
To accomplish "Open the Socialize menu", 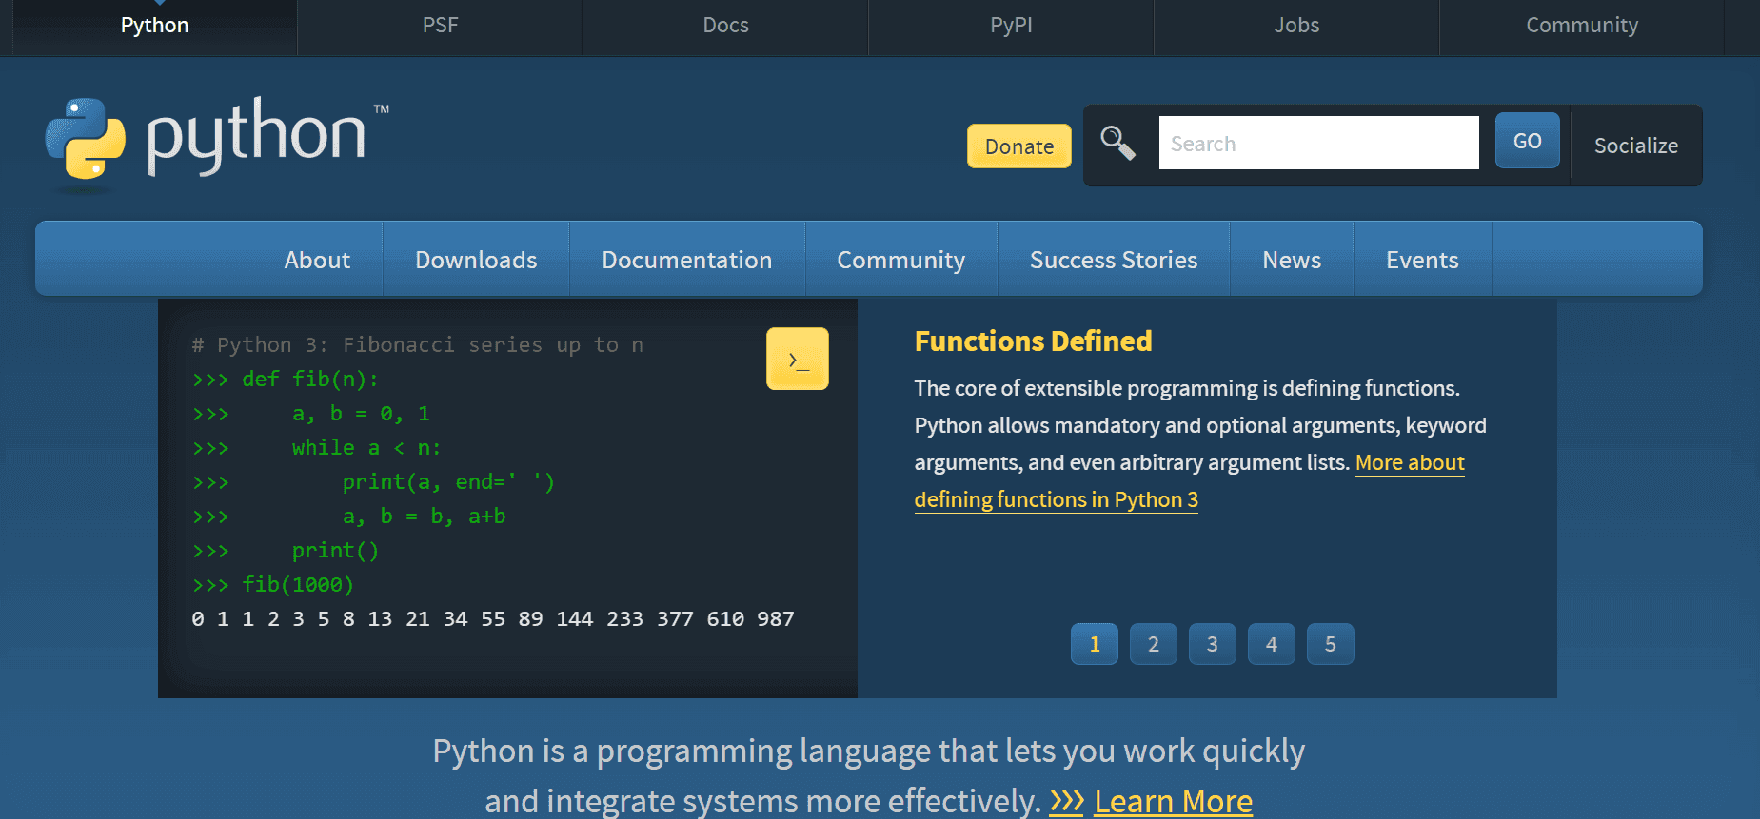I will pos(1635,146).
